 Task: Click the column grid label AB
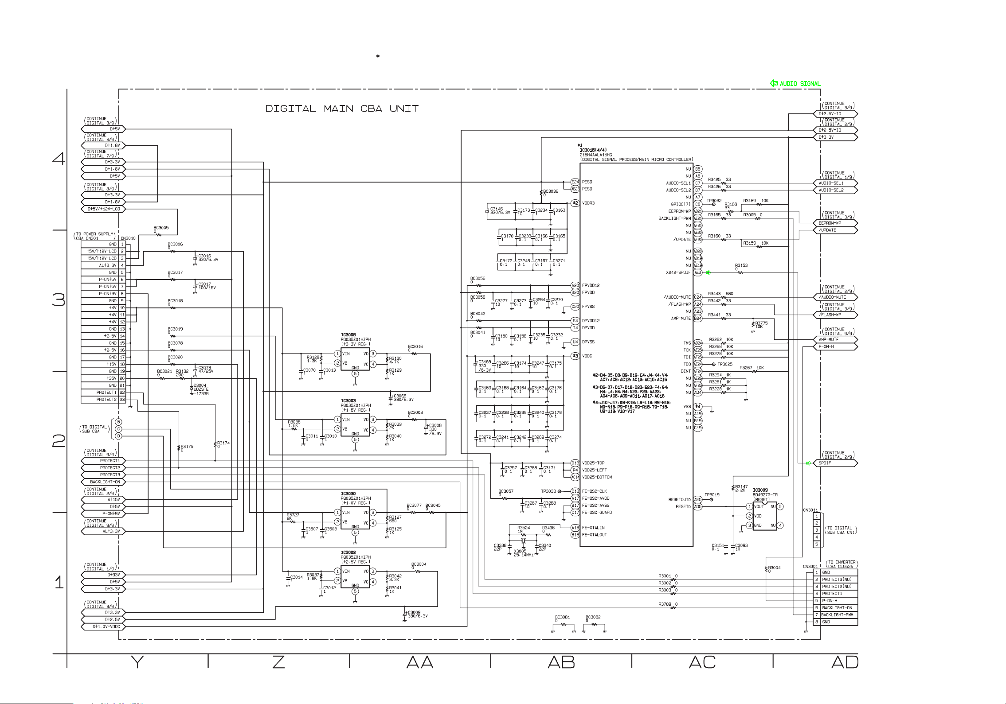click(x=561, y=662)
